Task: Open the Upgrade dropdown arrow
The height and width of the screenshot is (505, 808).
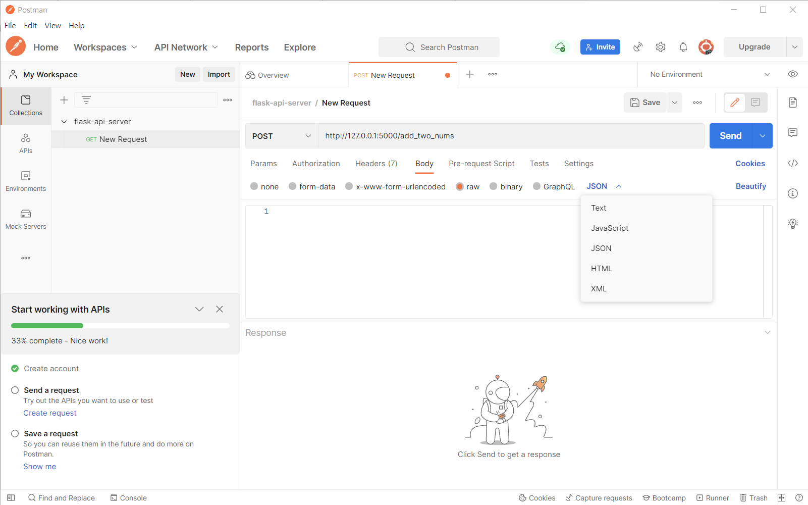Action: (x=795, y=47)
